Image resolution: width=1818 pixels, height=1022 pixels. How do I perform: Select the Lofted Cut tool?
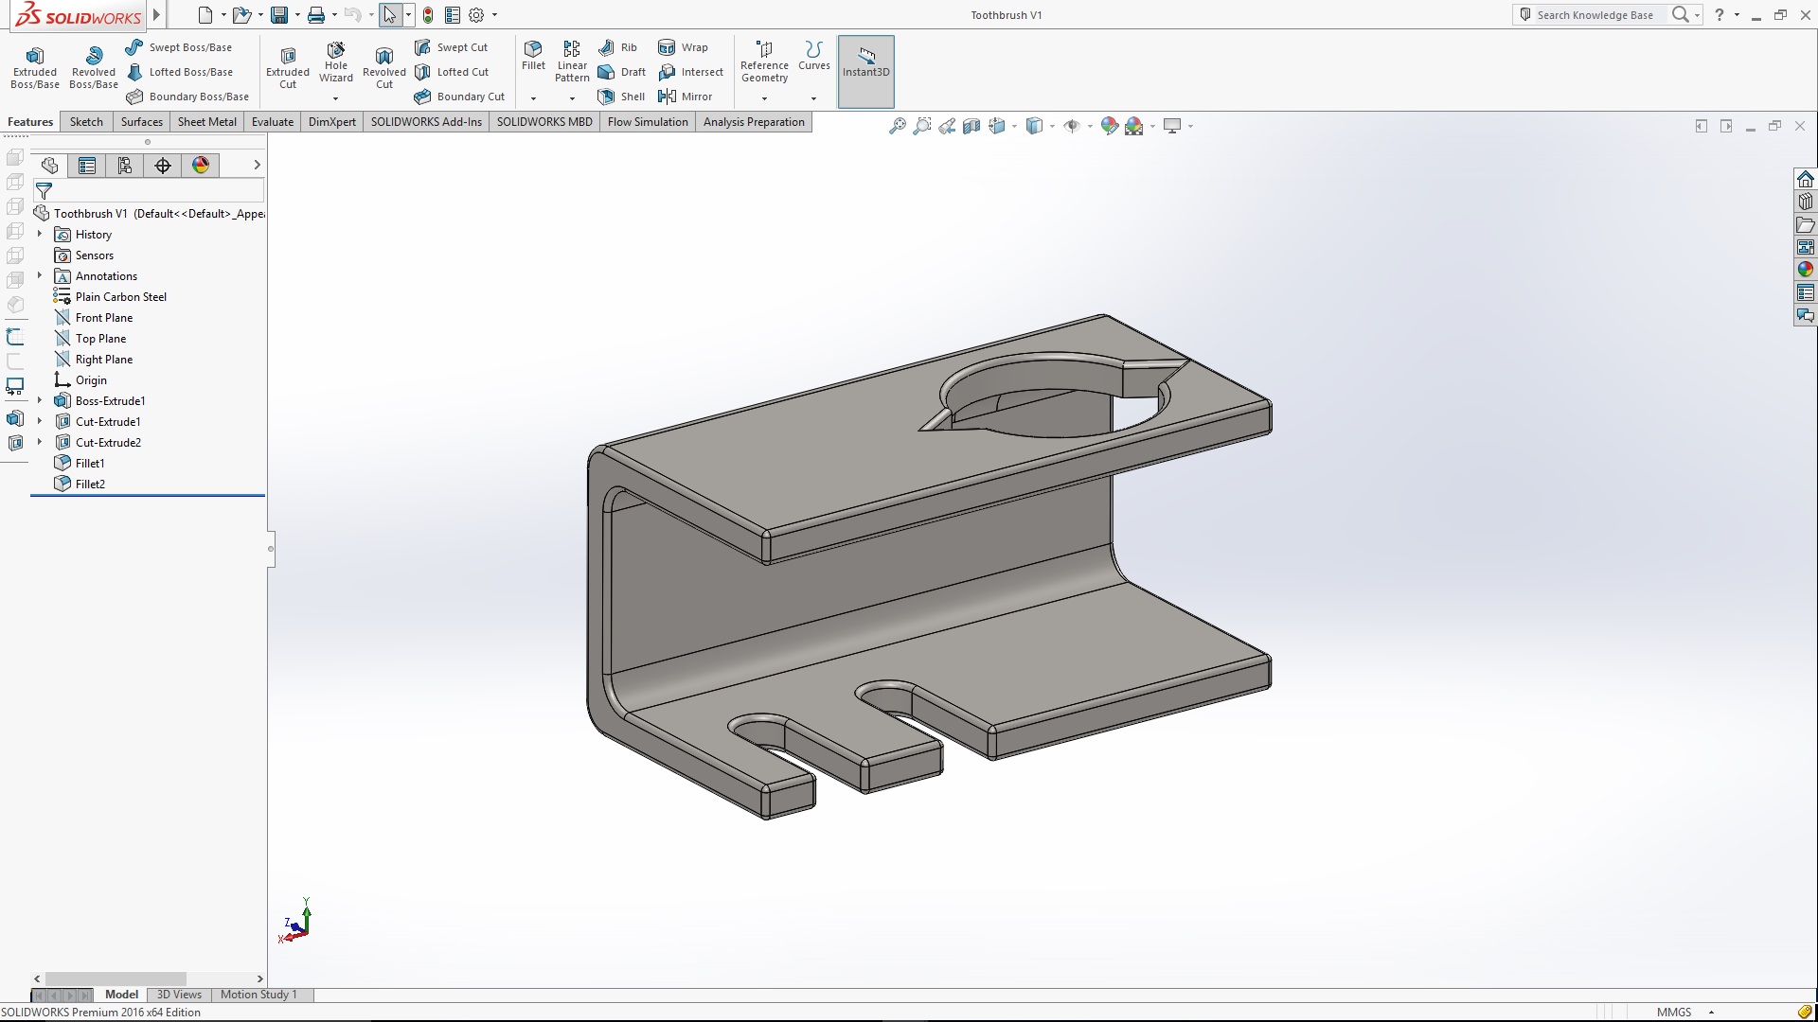click(453, 72)
